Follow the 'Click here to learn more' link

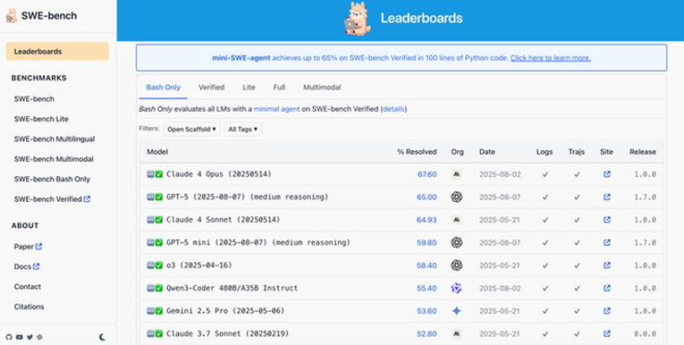(551, 58)
